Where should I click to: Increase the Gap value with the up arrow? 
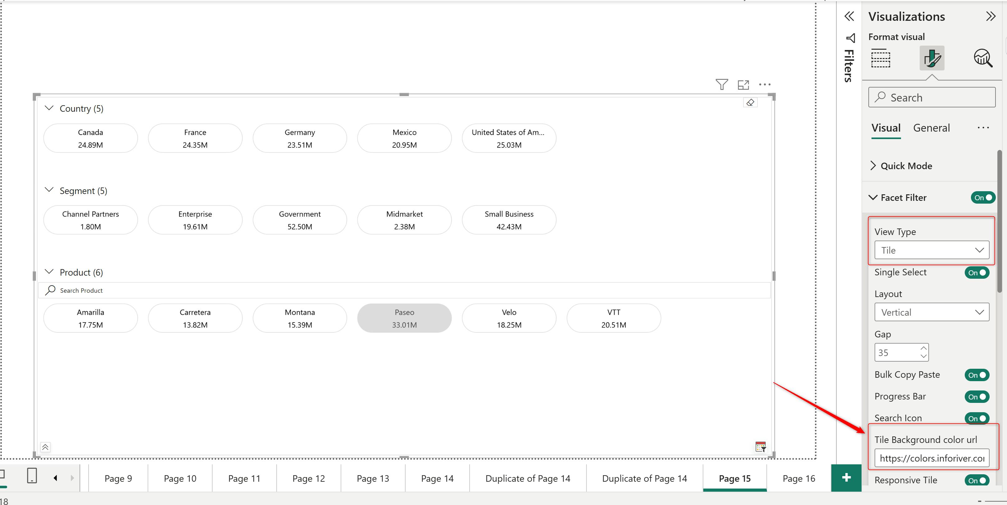click(923, 348)
